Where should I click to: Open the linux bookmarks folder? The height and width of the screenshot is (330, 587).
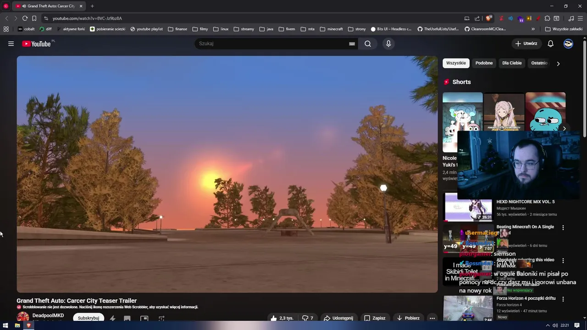[x=220, y=29]
